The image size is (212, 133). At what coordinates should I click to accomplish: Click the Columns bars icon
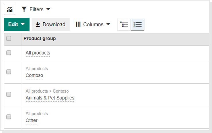point(78,25)
